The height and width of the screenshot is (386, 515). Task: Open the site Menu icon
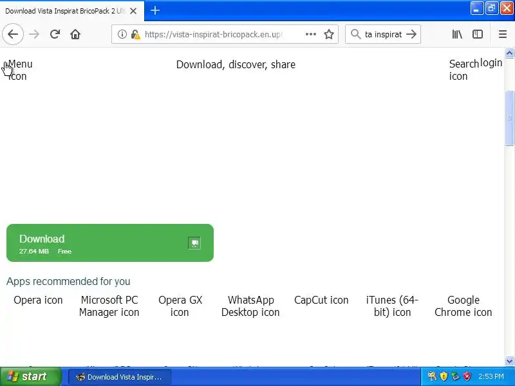coord(20,70)
